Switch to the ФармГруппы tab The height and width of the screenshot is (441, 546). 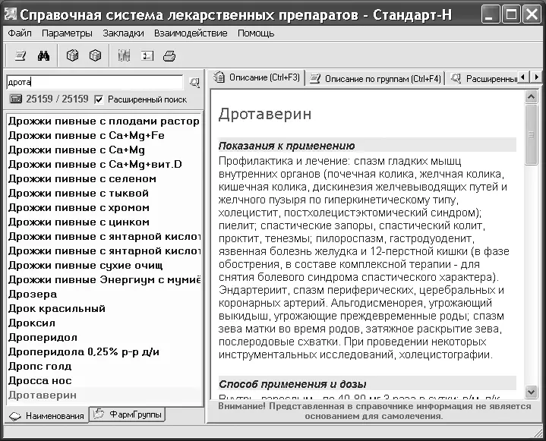click(x=127, y=414)
